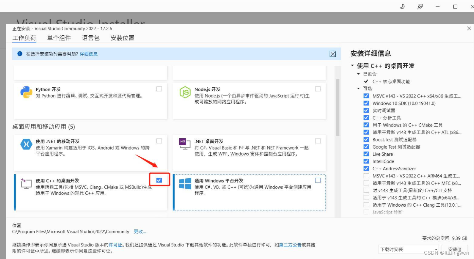Check C++ 模块 for v143 build tools
This screenshot has width=474, height=259.
(x=366, y=197)
